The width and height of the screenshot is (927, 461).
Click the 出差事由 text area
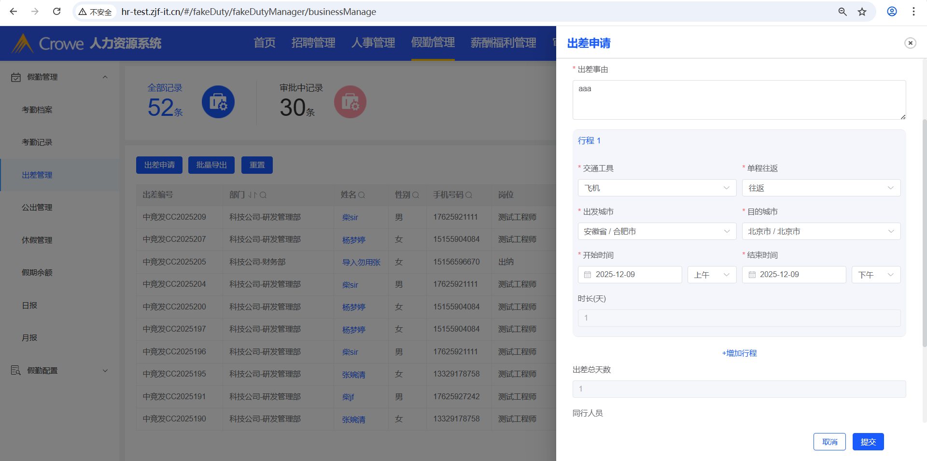coord(739,100)
